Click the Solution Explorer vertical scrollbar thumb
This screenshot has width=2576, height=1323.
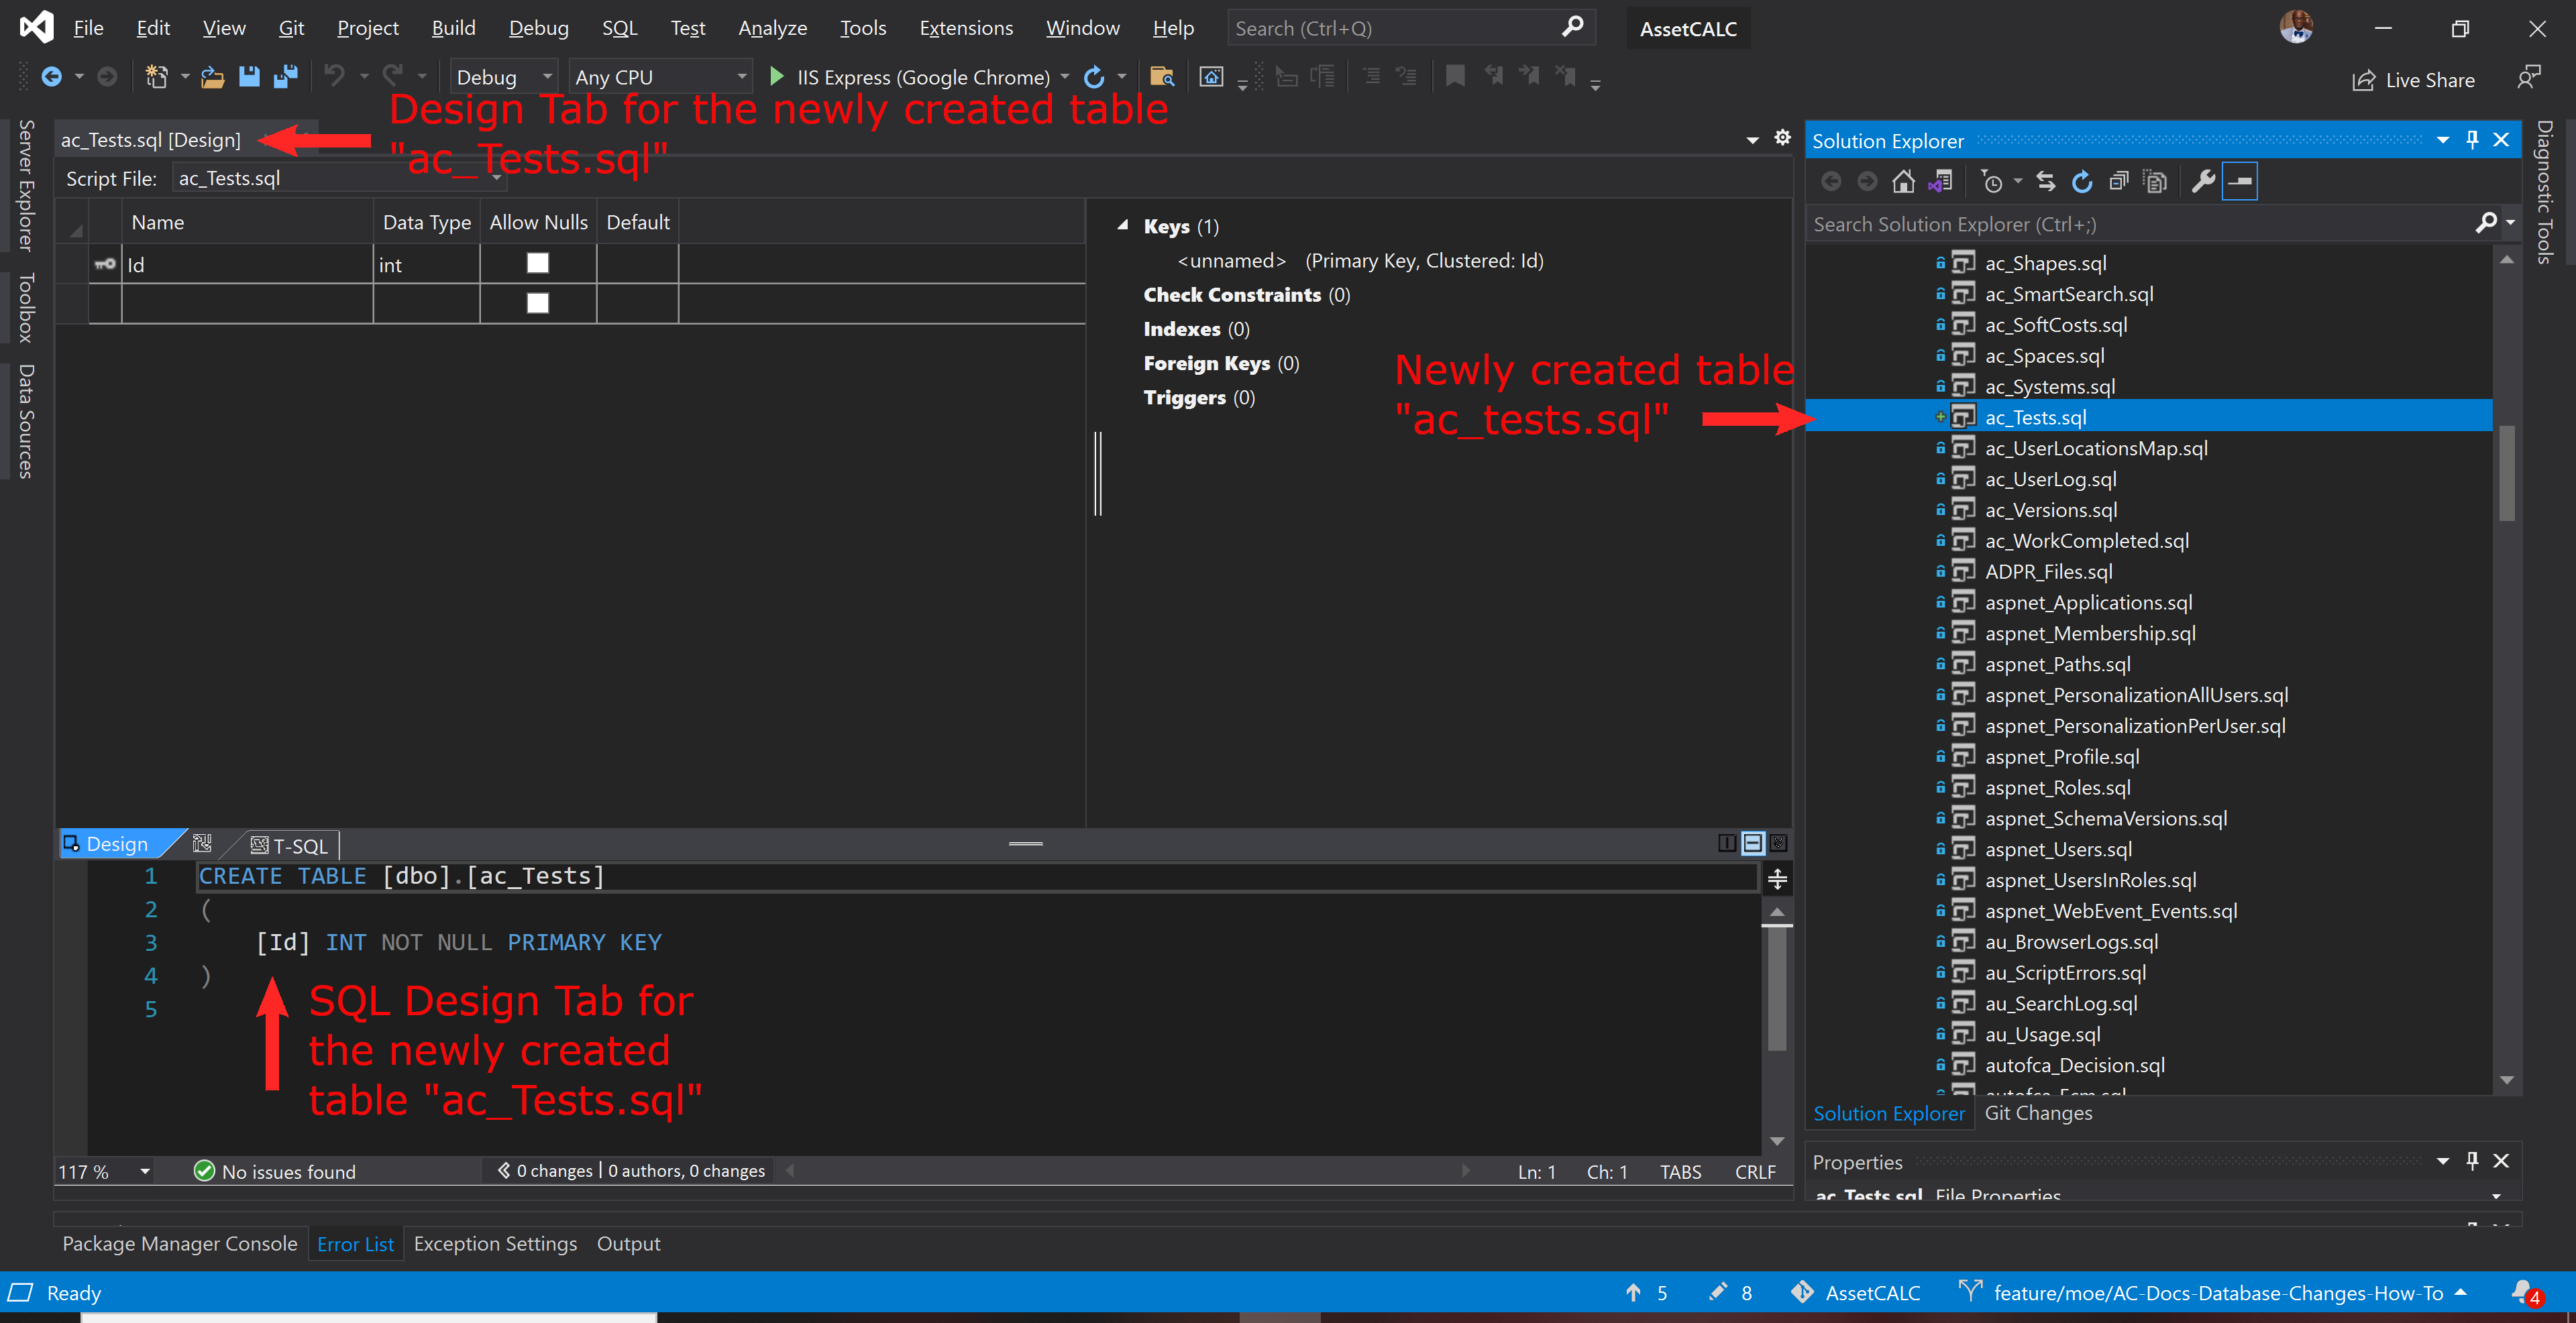(x=2507, y=473)
